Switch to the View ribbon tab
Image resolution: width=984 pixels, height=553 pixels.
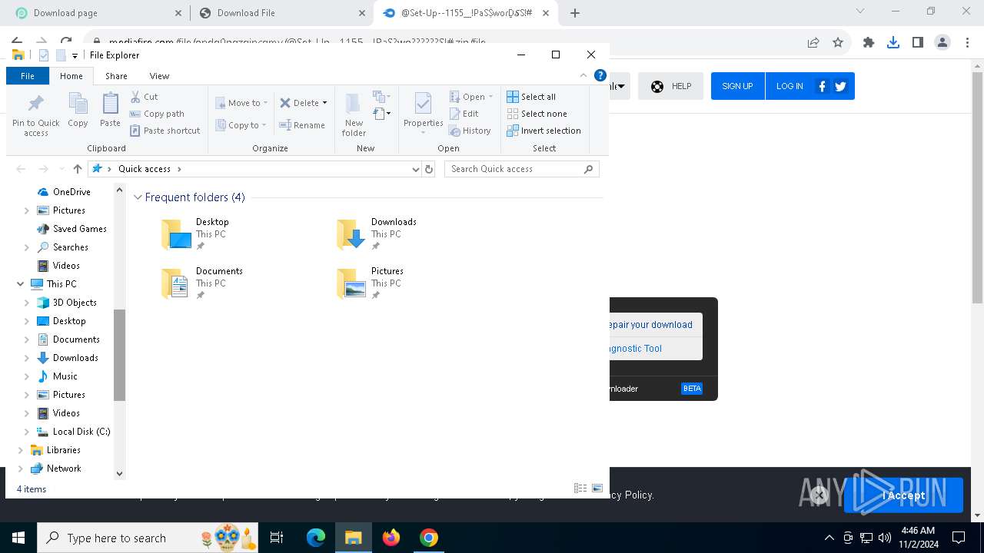[159, 76]
